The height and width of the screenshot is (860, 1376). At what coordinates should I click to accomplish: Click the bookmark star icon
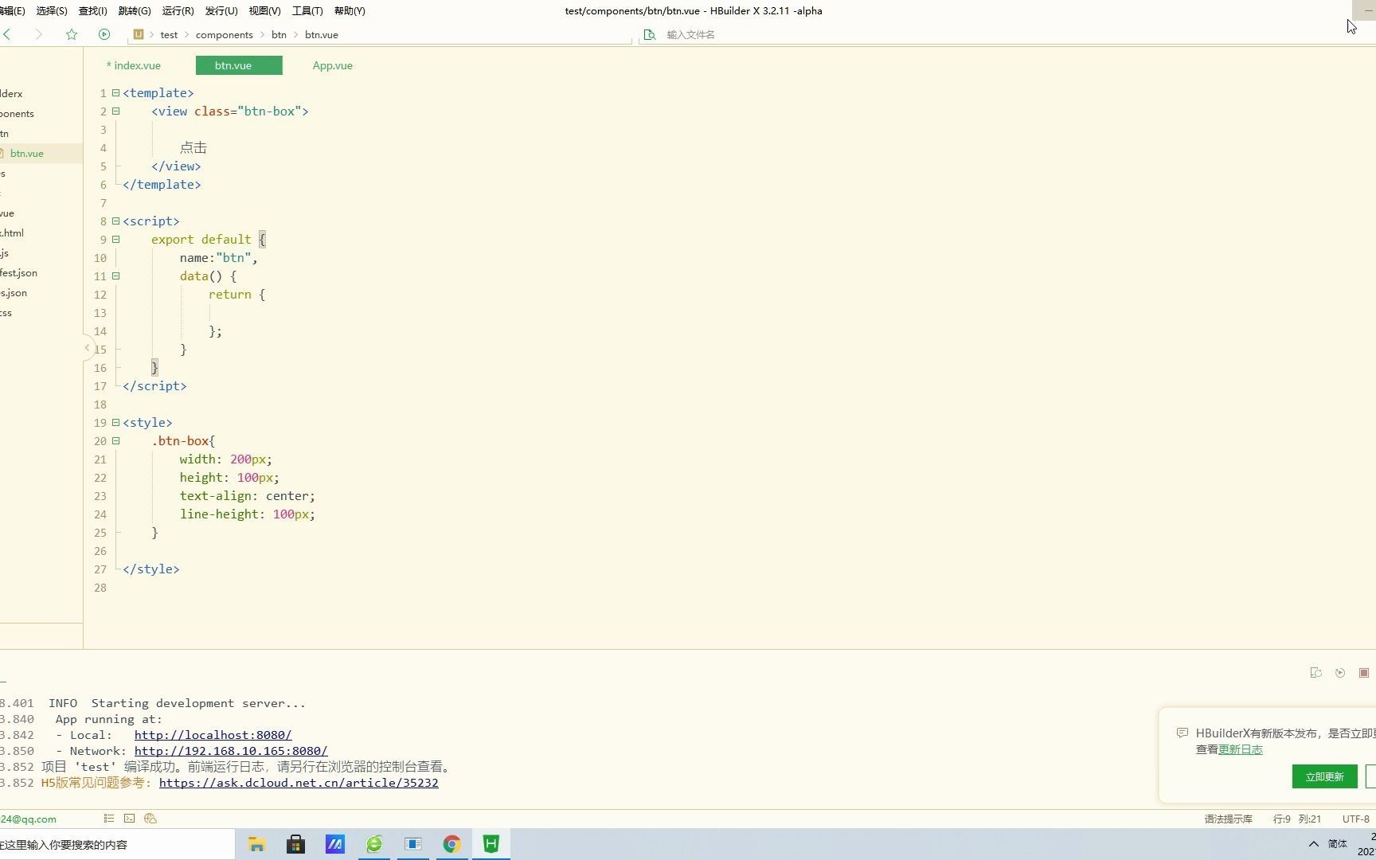[72, 34]
